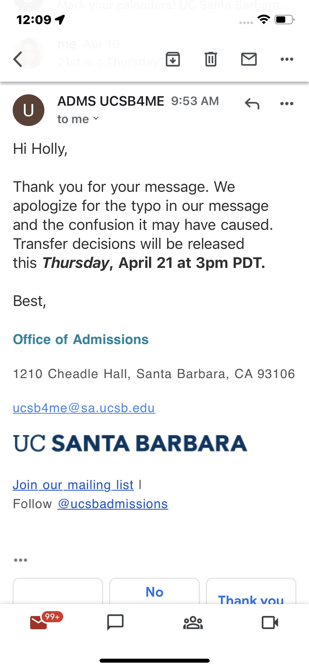Open the Spaces tab
Image resolution: width=309 pixels, height=669 pixels.
click(x=193, y=622)
